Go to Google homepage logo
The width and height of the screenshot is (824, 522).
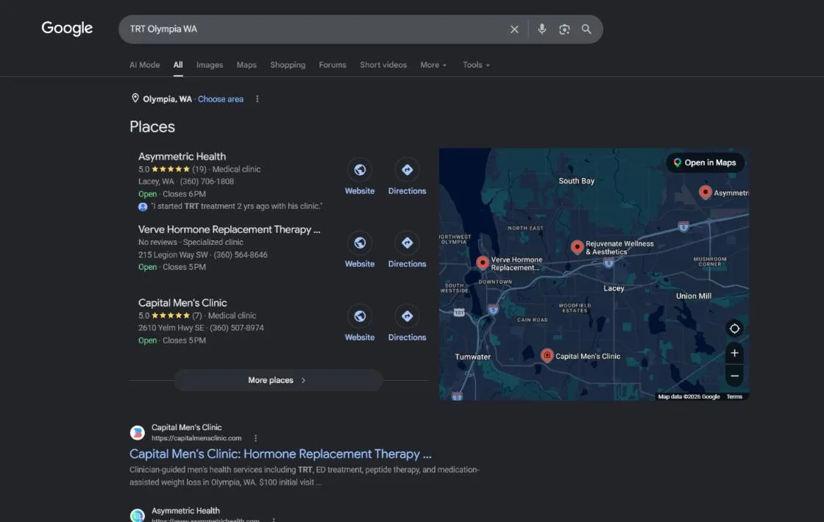67,29
